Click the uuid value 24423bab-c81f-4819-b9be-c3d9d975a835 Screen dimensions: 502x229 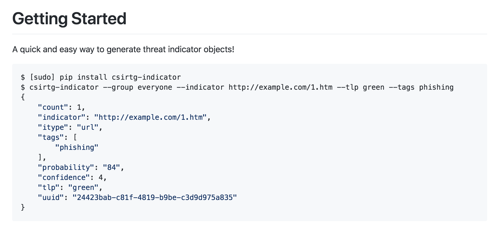click(155, 198)
